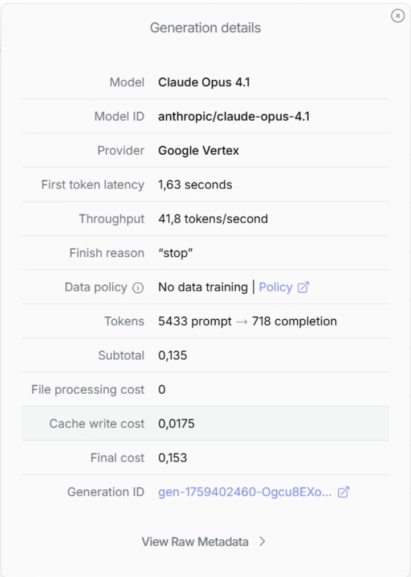Click the Cache write cost value 0,0175

(x=176, y=424)
